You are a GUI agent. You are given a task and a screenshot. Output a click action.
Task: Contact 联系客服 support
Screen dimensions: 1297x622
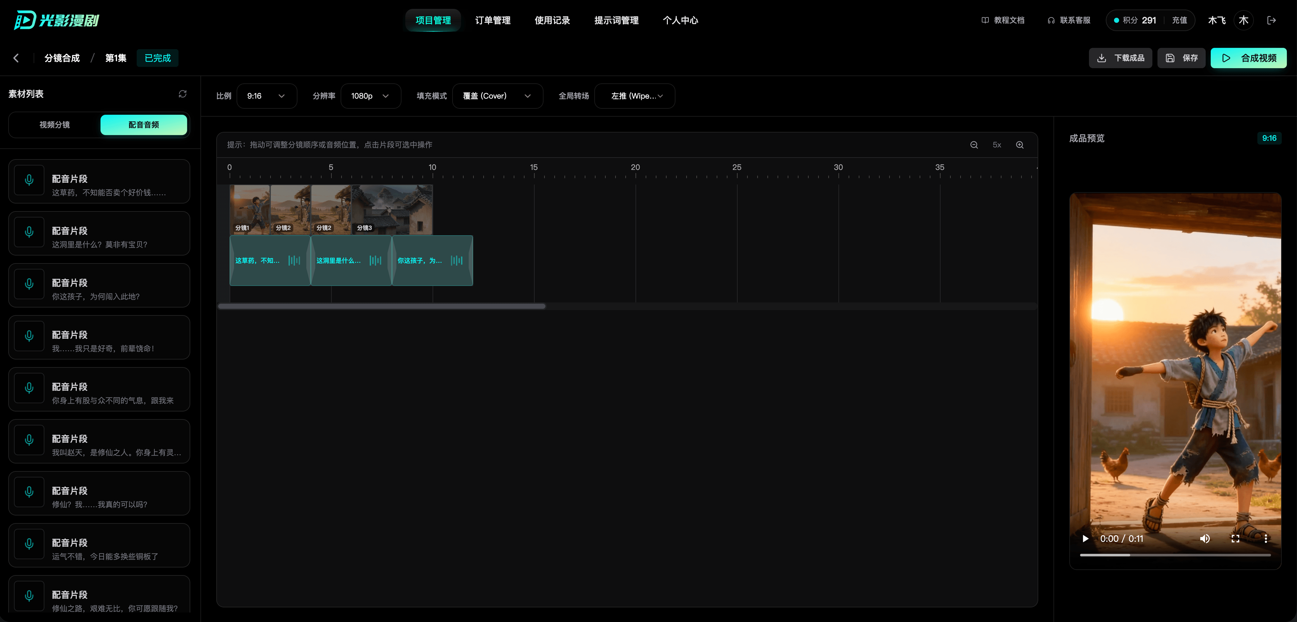(x=1069, y=20)
